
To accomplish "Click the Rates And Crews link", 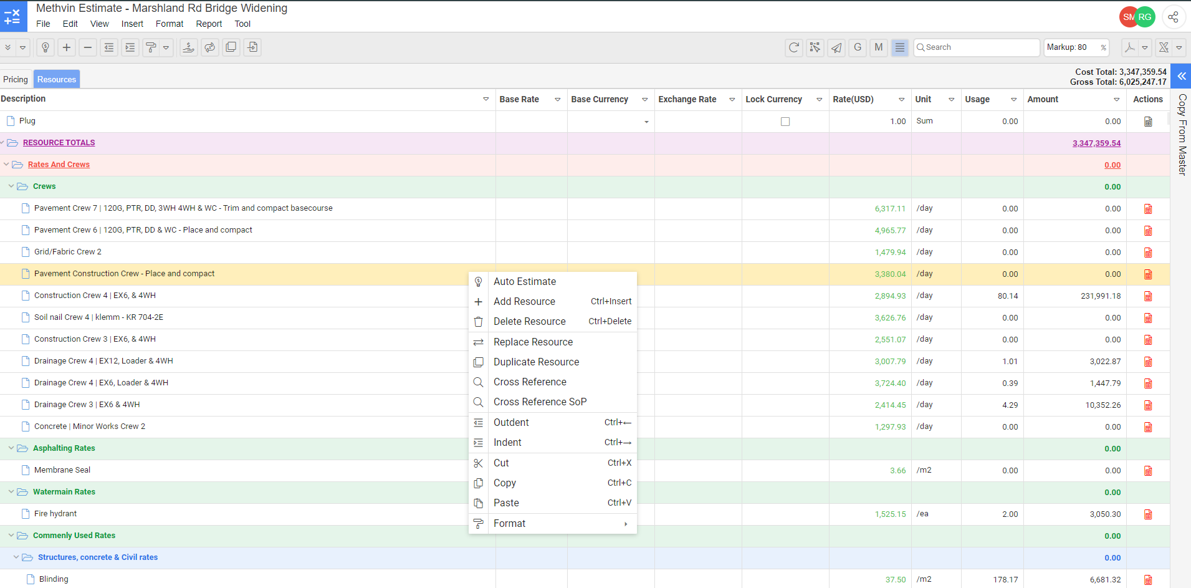I will pyautogui.click(x=59, y=165).
